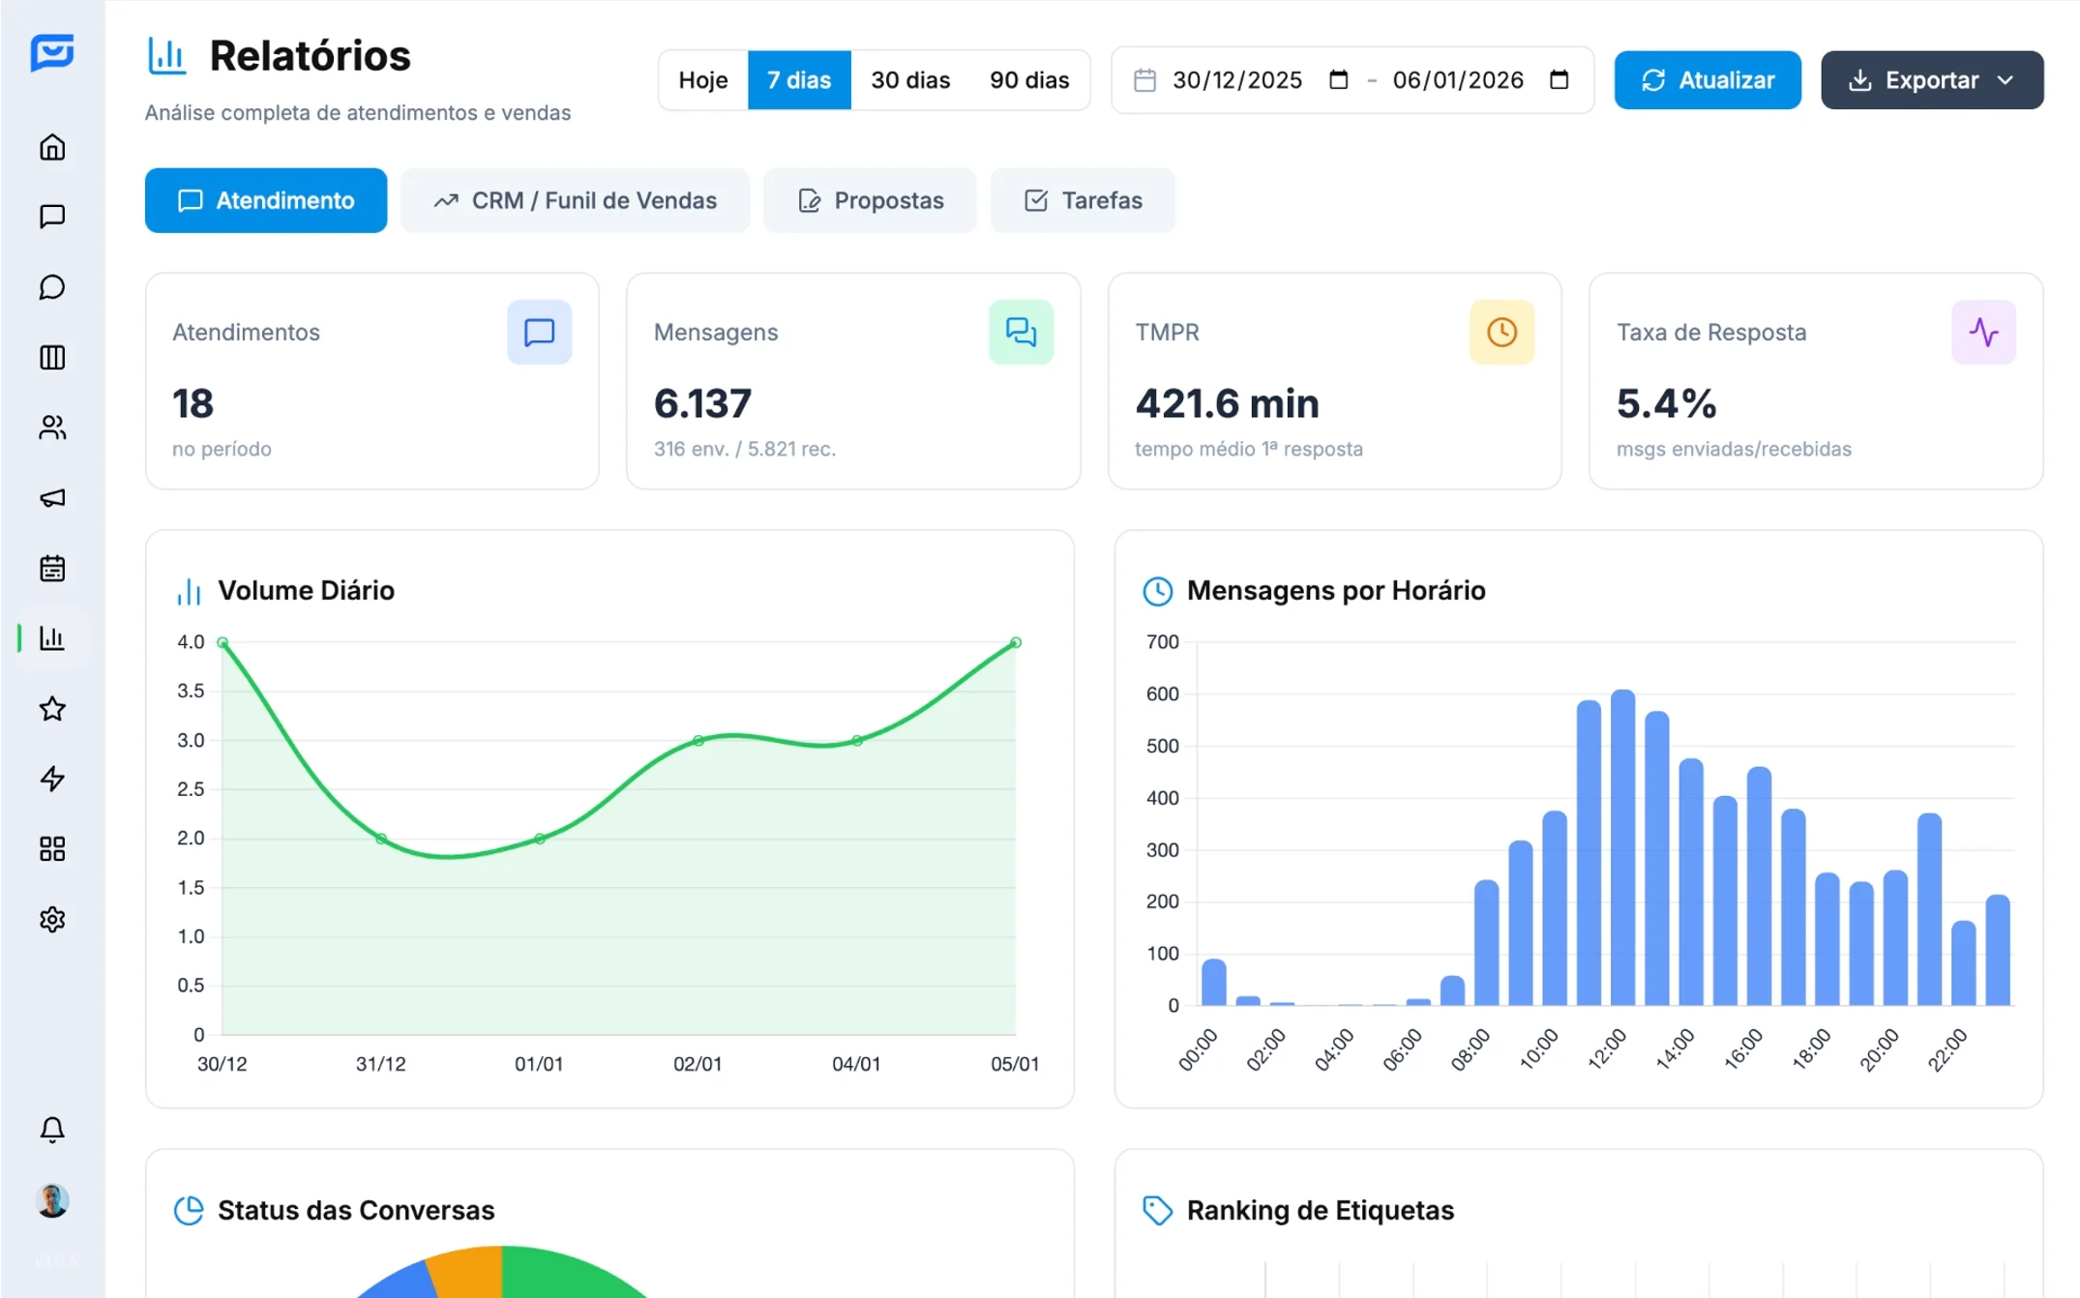Expand the Exportar dropdown
Image resolution: width=2080 pixels, height=1298 pixels.
[1931, 80]
